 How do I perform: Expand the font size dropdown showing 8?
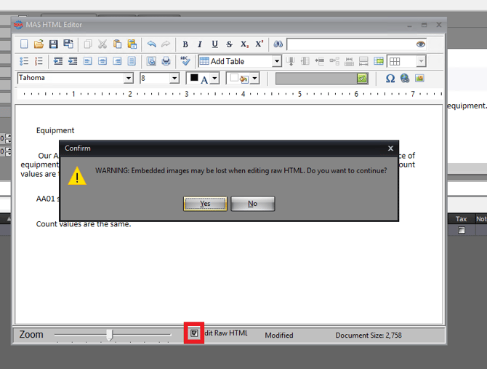pyautogui.click(x=174, y=79)
